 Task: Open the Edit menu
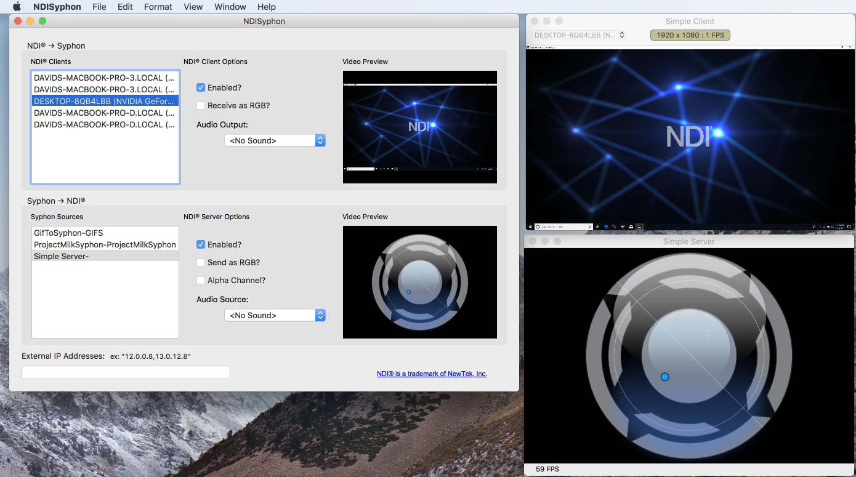(x=125, y=7)
